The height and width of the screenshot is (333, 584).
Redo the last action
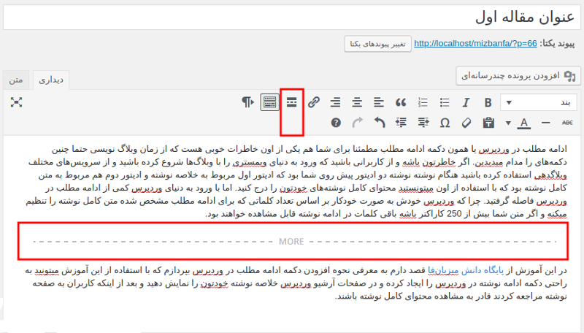click(358, 123)
